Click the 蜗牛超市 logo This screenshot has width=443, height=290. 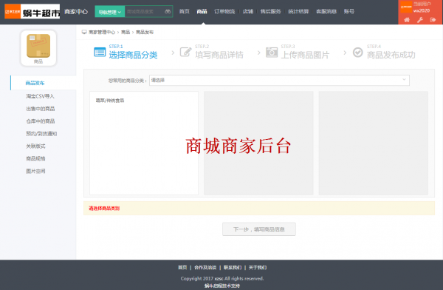(x=32, y=12)
